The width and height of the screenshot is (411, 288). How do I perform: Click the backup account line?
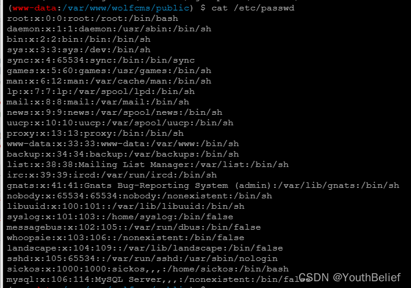point(123,154)
